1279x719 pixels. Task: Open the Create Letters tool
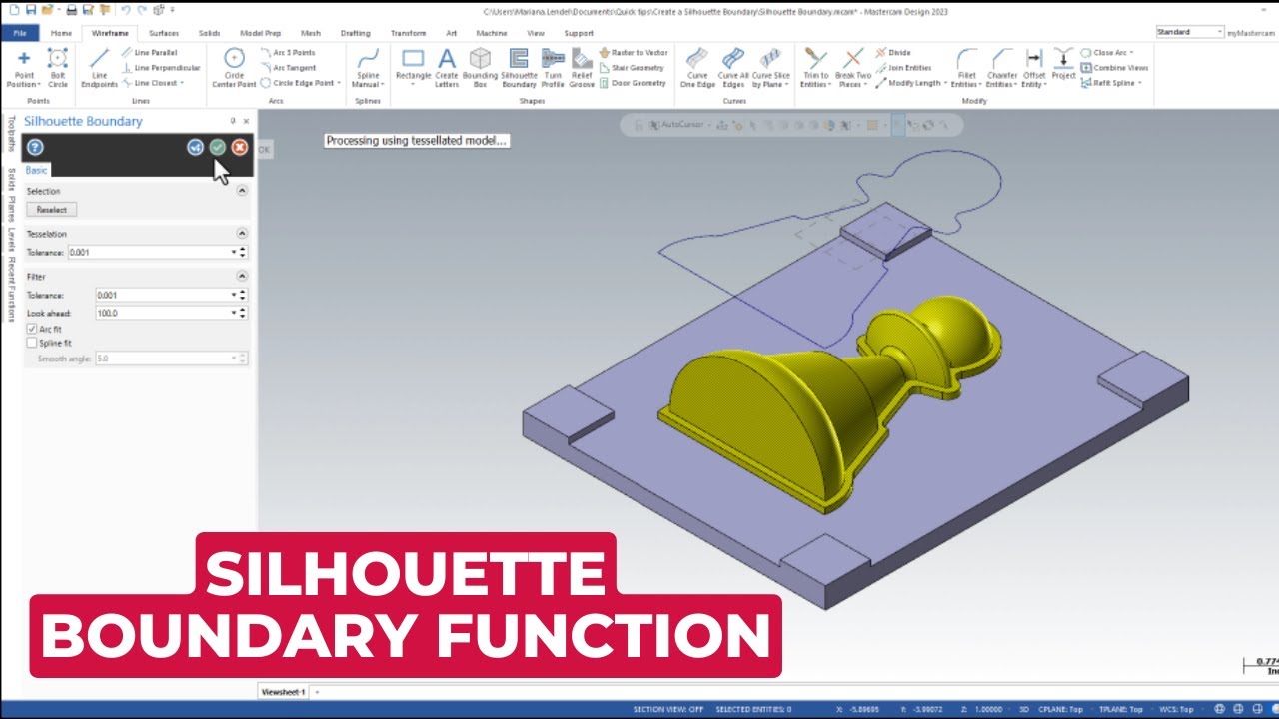447,68
